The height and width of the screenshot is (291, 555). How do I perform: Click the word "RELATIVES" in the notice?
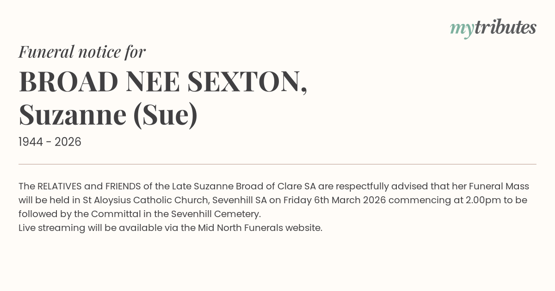pyautogui.click(x=59, y=187)
